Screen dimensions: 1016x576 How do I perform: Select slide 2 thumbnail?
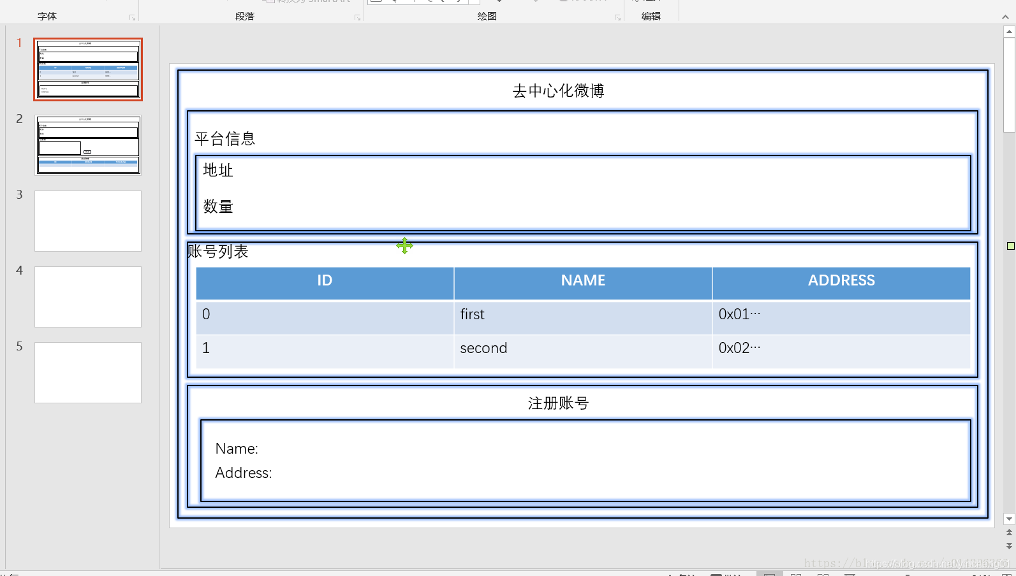pyautogui.click(x=88, y=145)
